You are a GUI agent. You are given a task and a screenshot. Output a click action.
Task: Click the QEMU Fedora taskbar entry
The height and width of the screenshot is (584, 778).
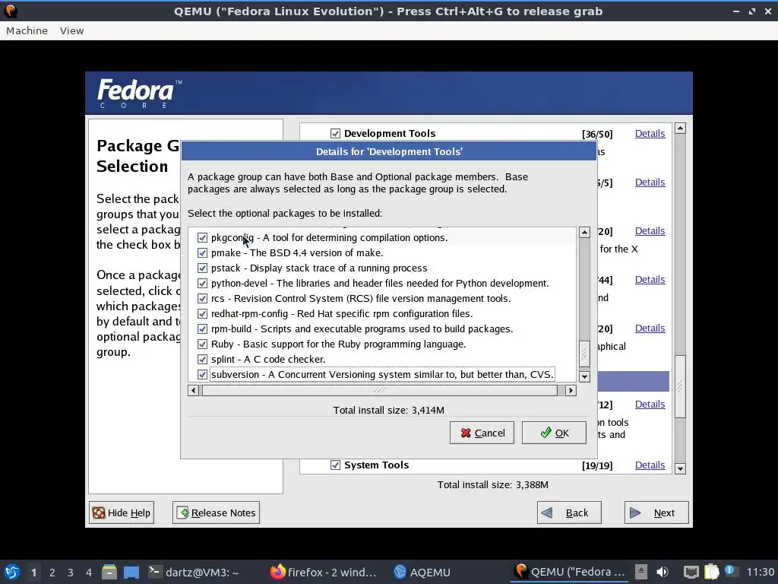[x=570, y=572]
